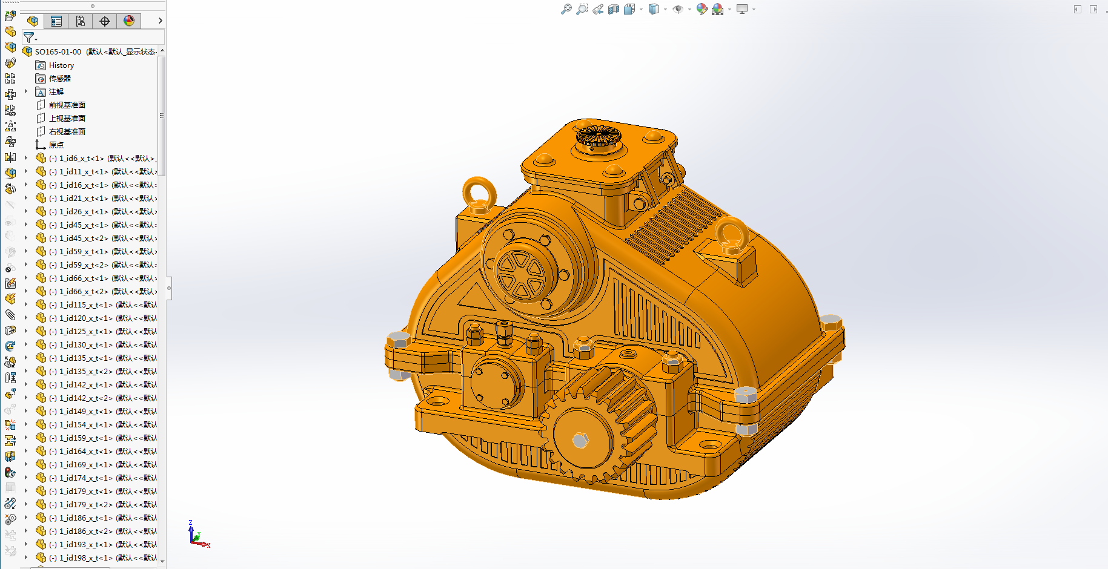Click Clearance Verification icon
This screenshot has height=569, width=1108.
[x=10, y=441]
